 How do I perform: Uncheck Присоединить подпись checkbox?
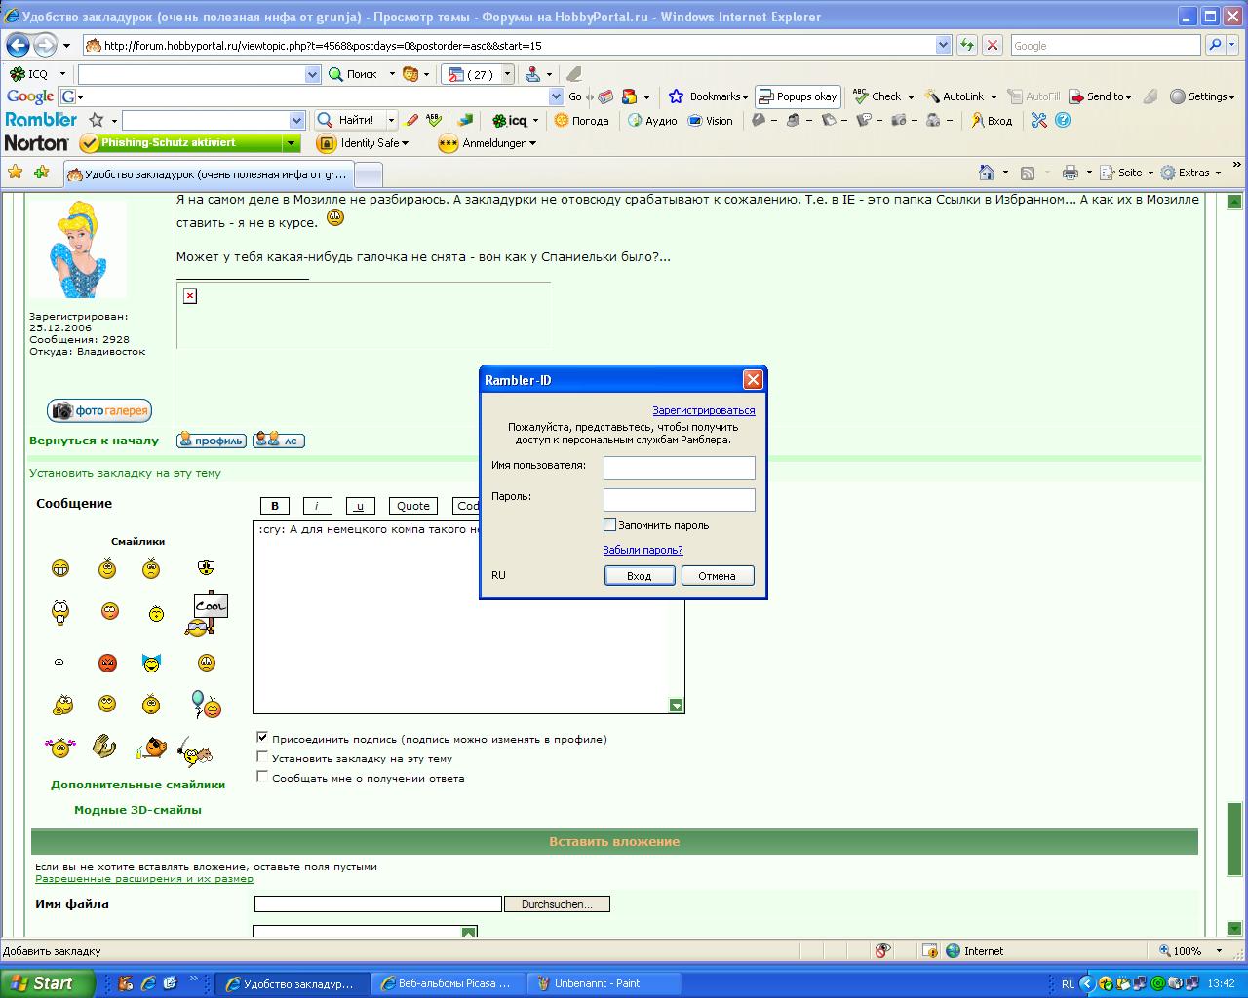click(262, 738)
